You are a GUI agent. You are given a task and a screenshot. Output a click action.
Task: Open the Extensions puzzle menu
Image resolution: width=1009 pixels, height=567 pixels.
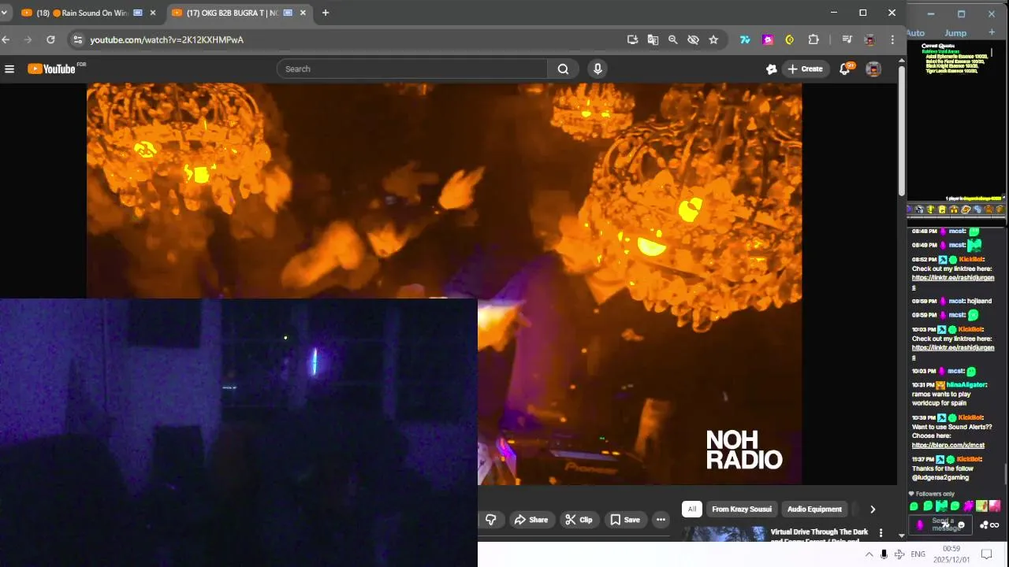tap(814, 39)
